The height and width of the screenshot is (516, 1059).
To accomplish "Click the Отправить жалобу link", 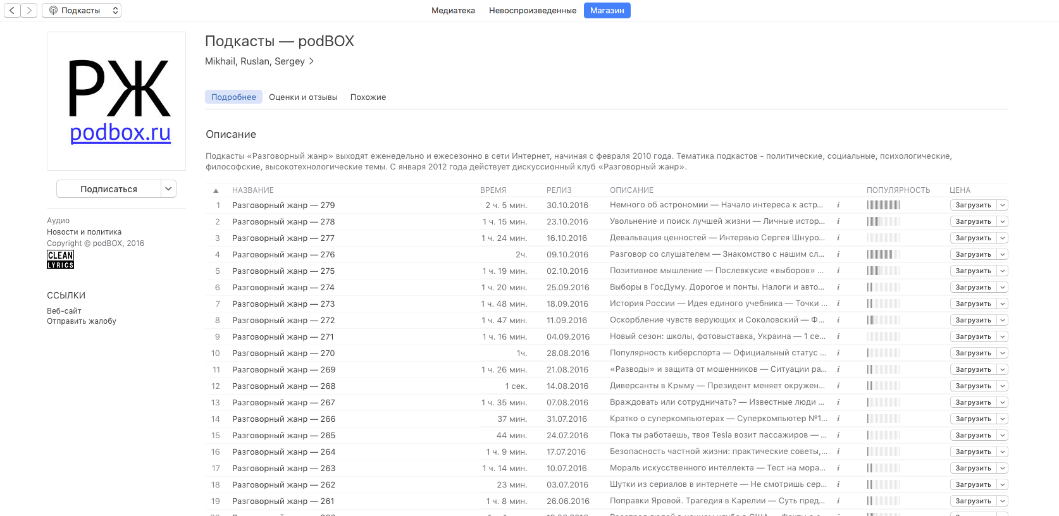I will coord(82,321).
